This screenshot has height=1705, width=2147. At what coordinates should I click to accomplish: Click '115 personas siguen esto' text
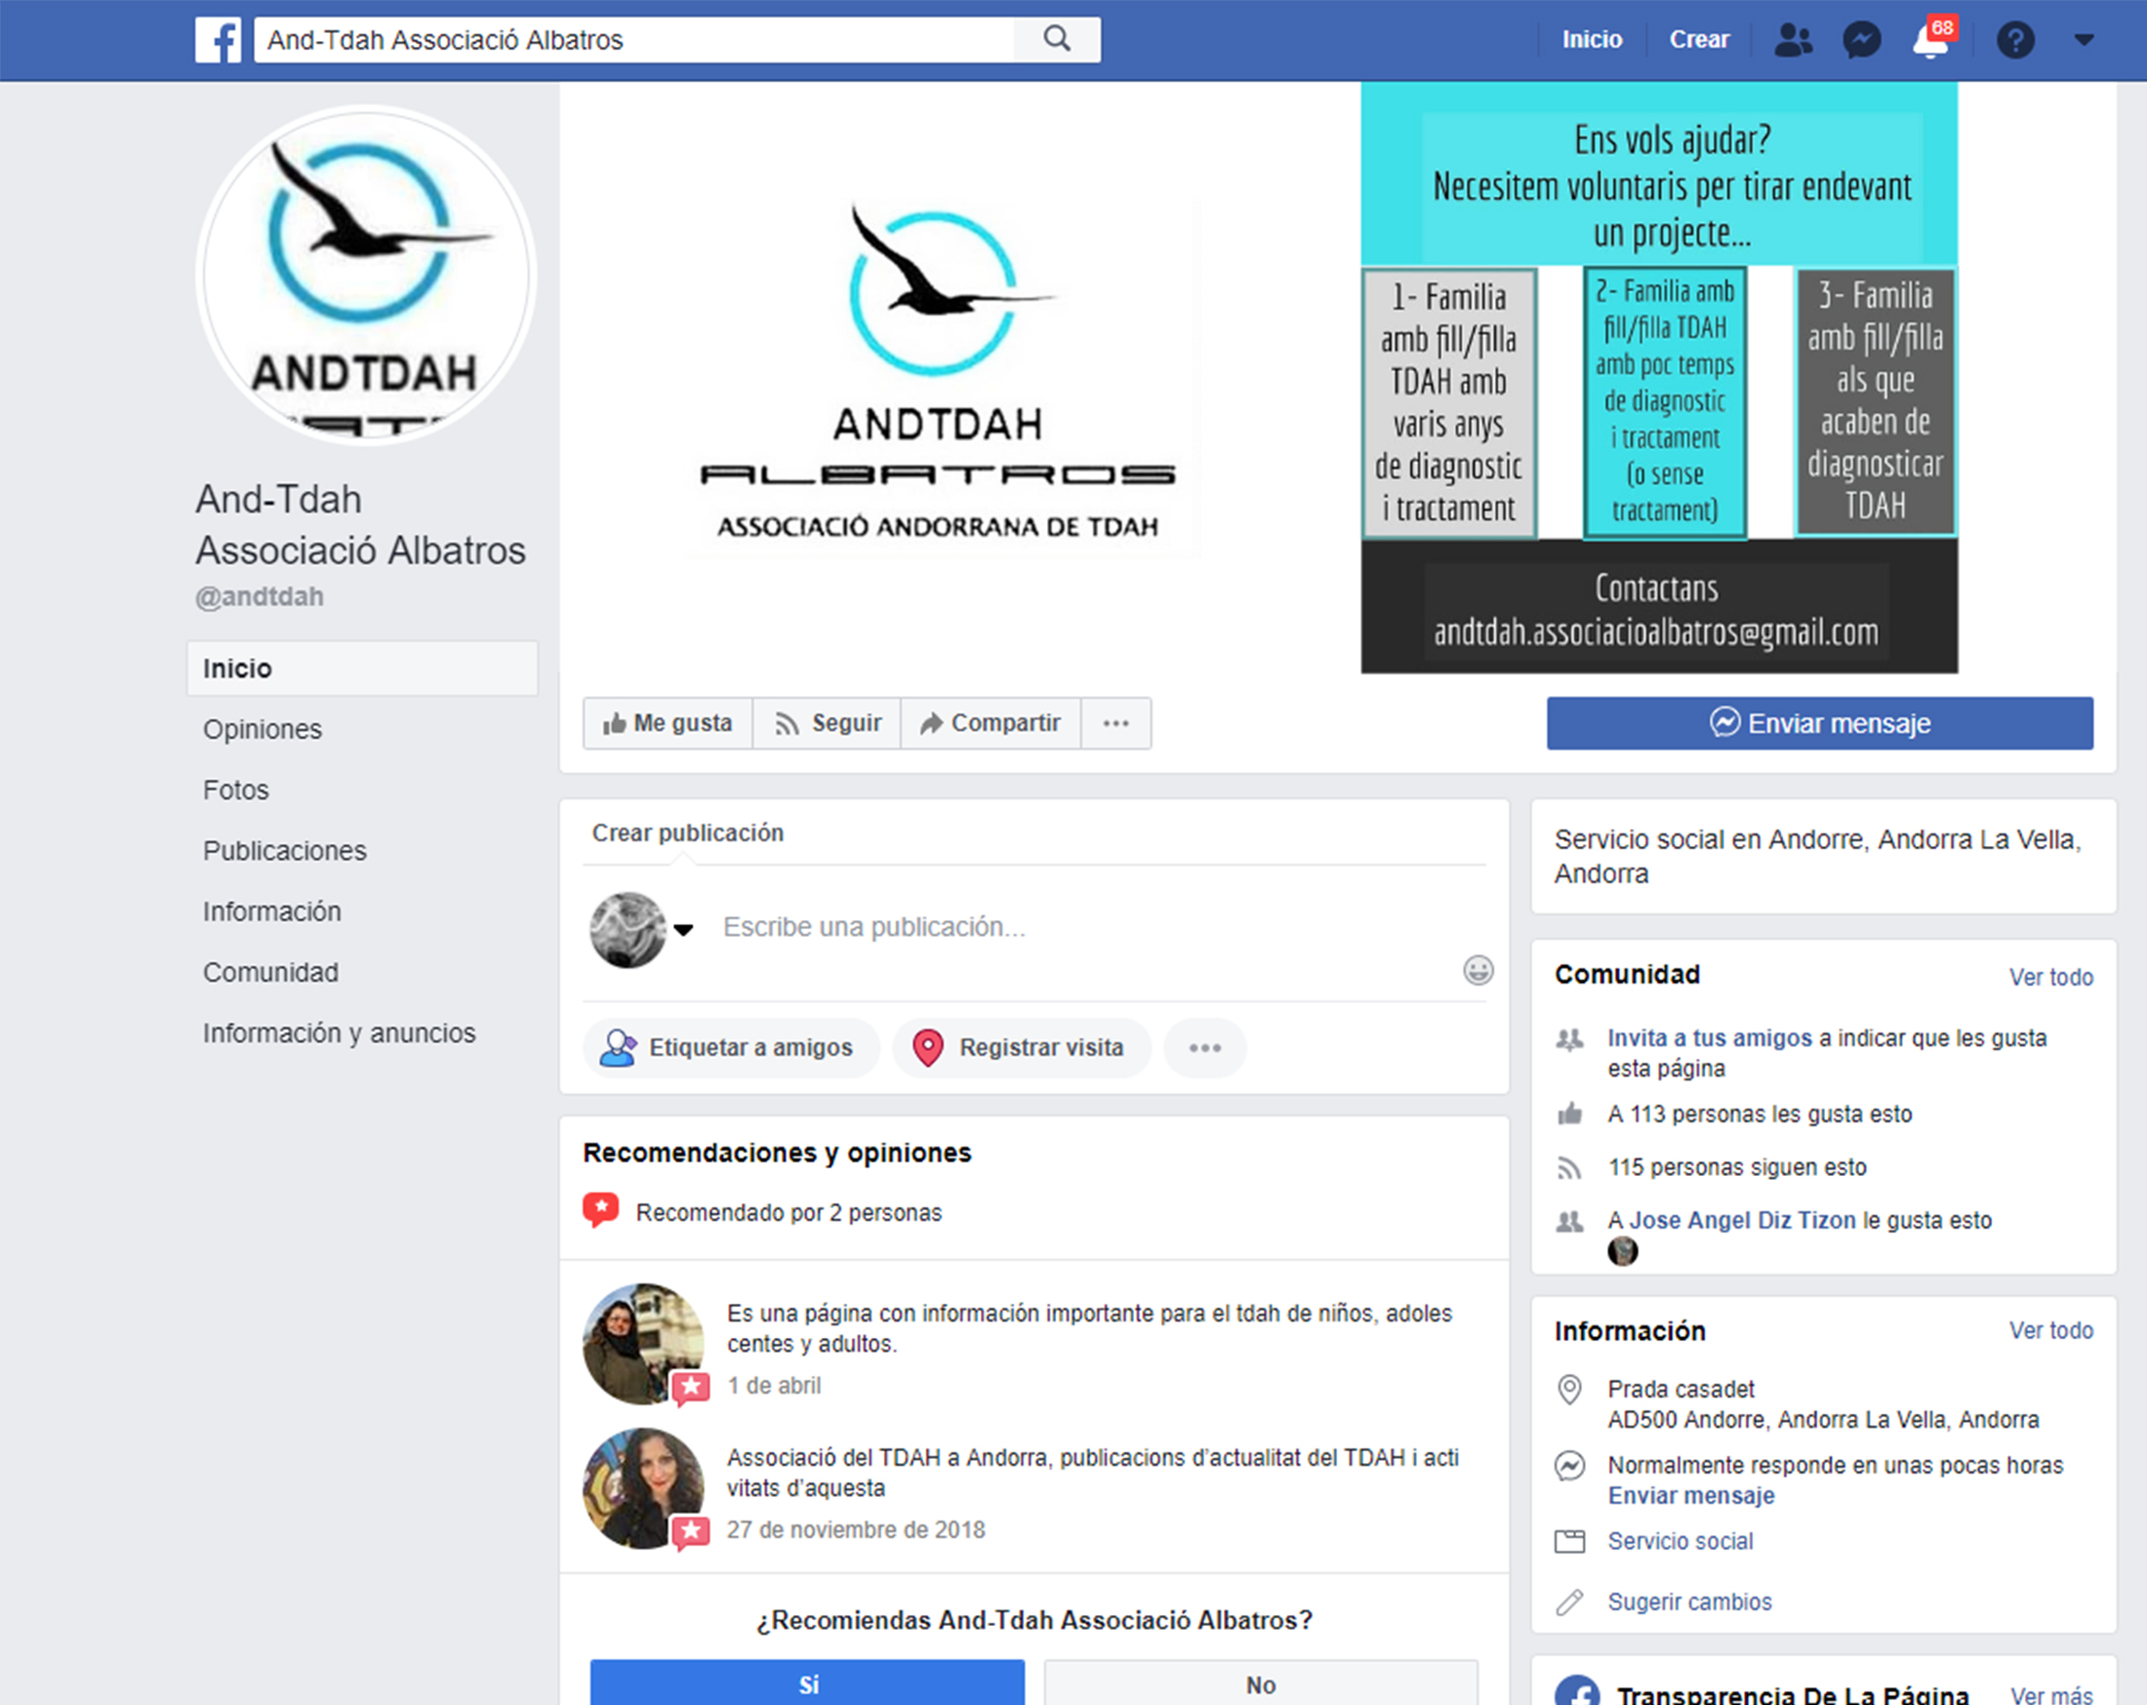(x=1737, y=1167)
